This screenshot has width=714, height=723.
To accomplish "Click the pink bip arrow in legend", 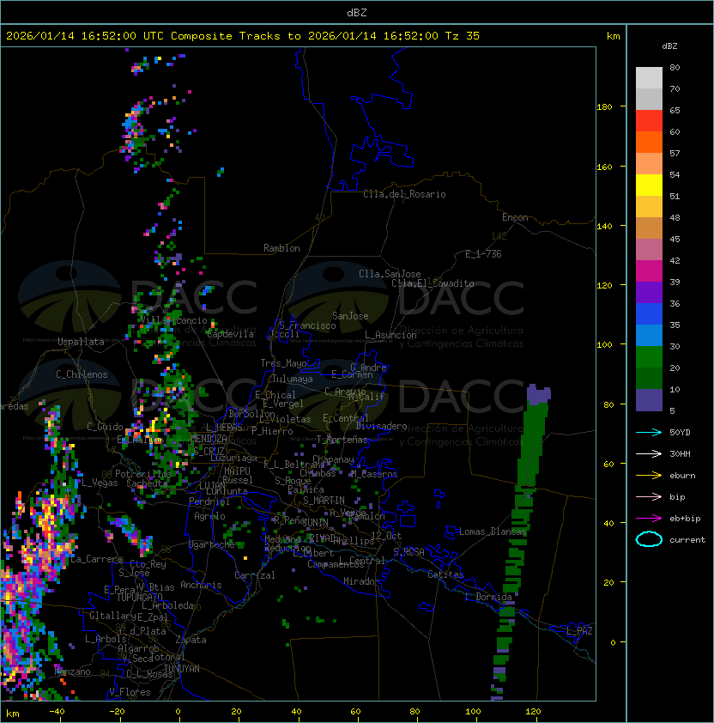I will 649,496.
